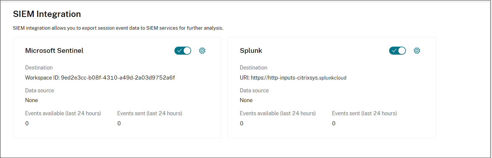This screenshot has height=158, width=492.
Task: Click Sentinel's Events sent (last 24 hours) label
Action: [150, 113]
